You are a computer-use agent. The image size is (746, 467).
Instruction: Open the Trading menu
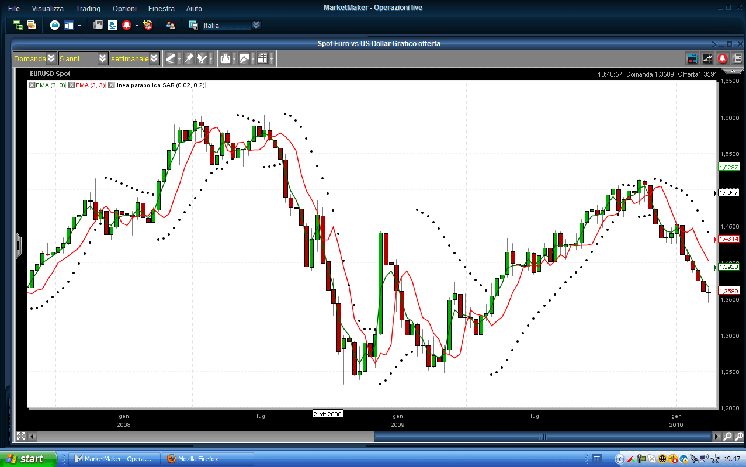click(88, 8)
